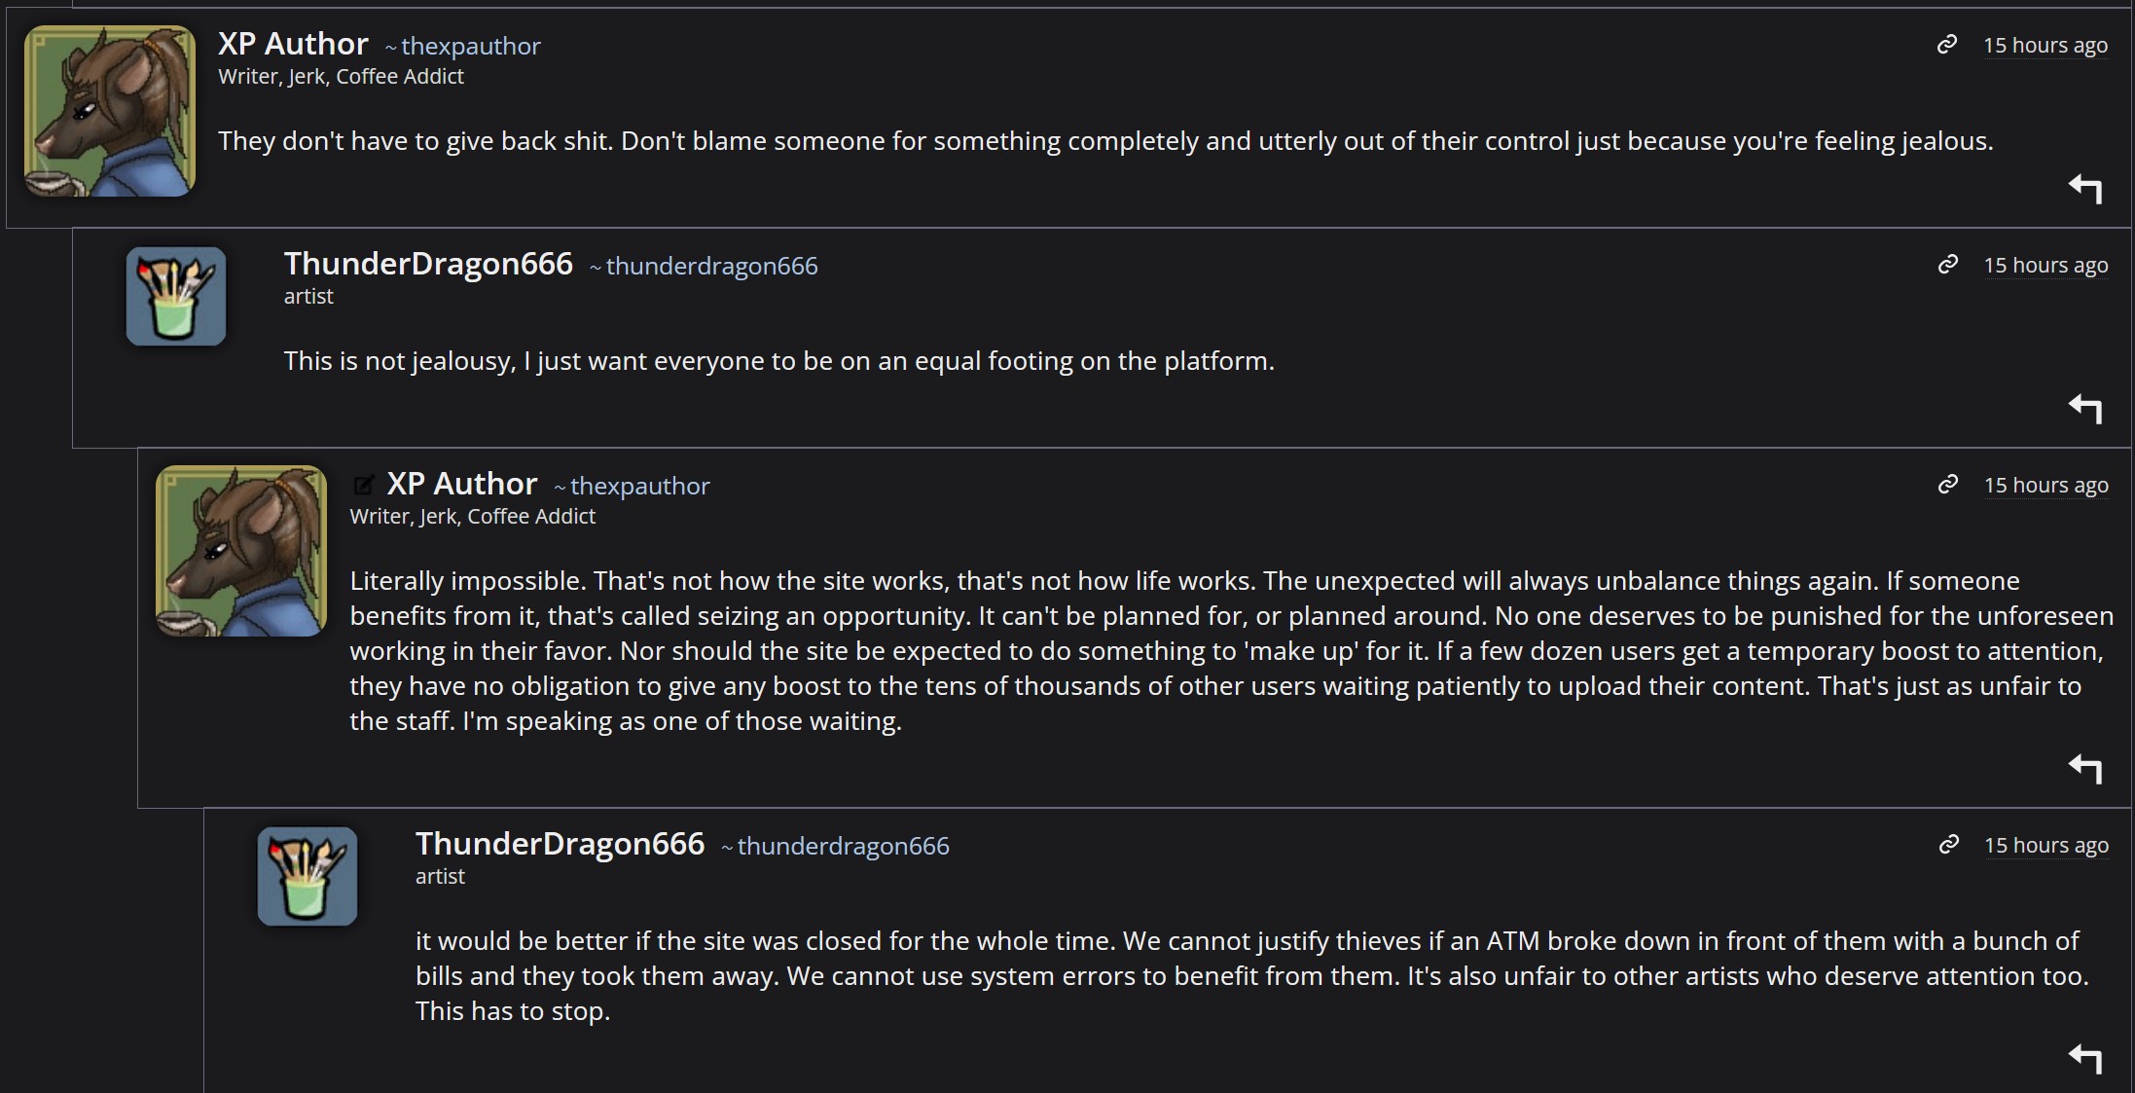The height and width of the screenshot is (1093, 2135).
Task: Click the XP Author display name on the "Literally impossible" comment
Action: (461, 484)
